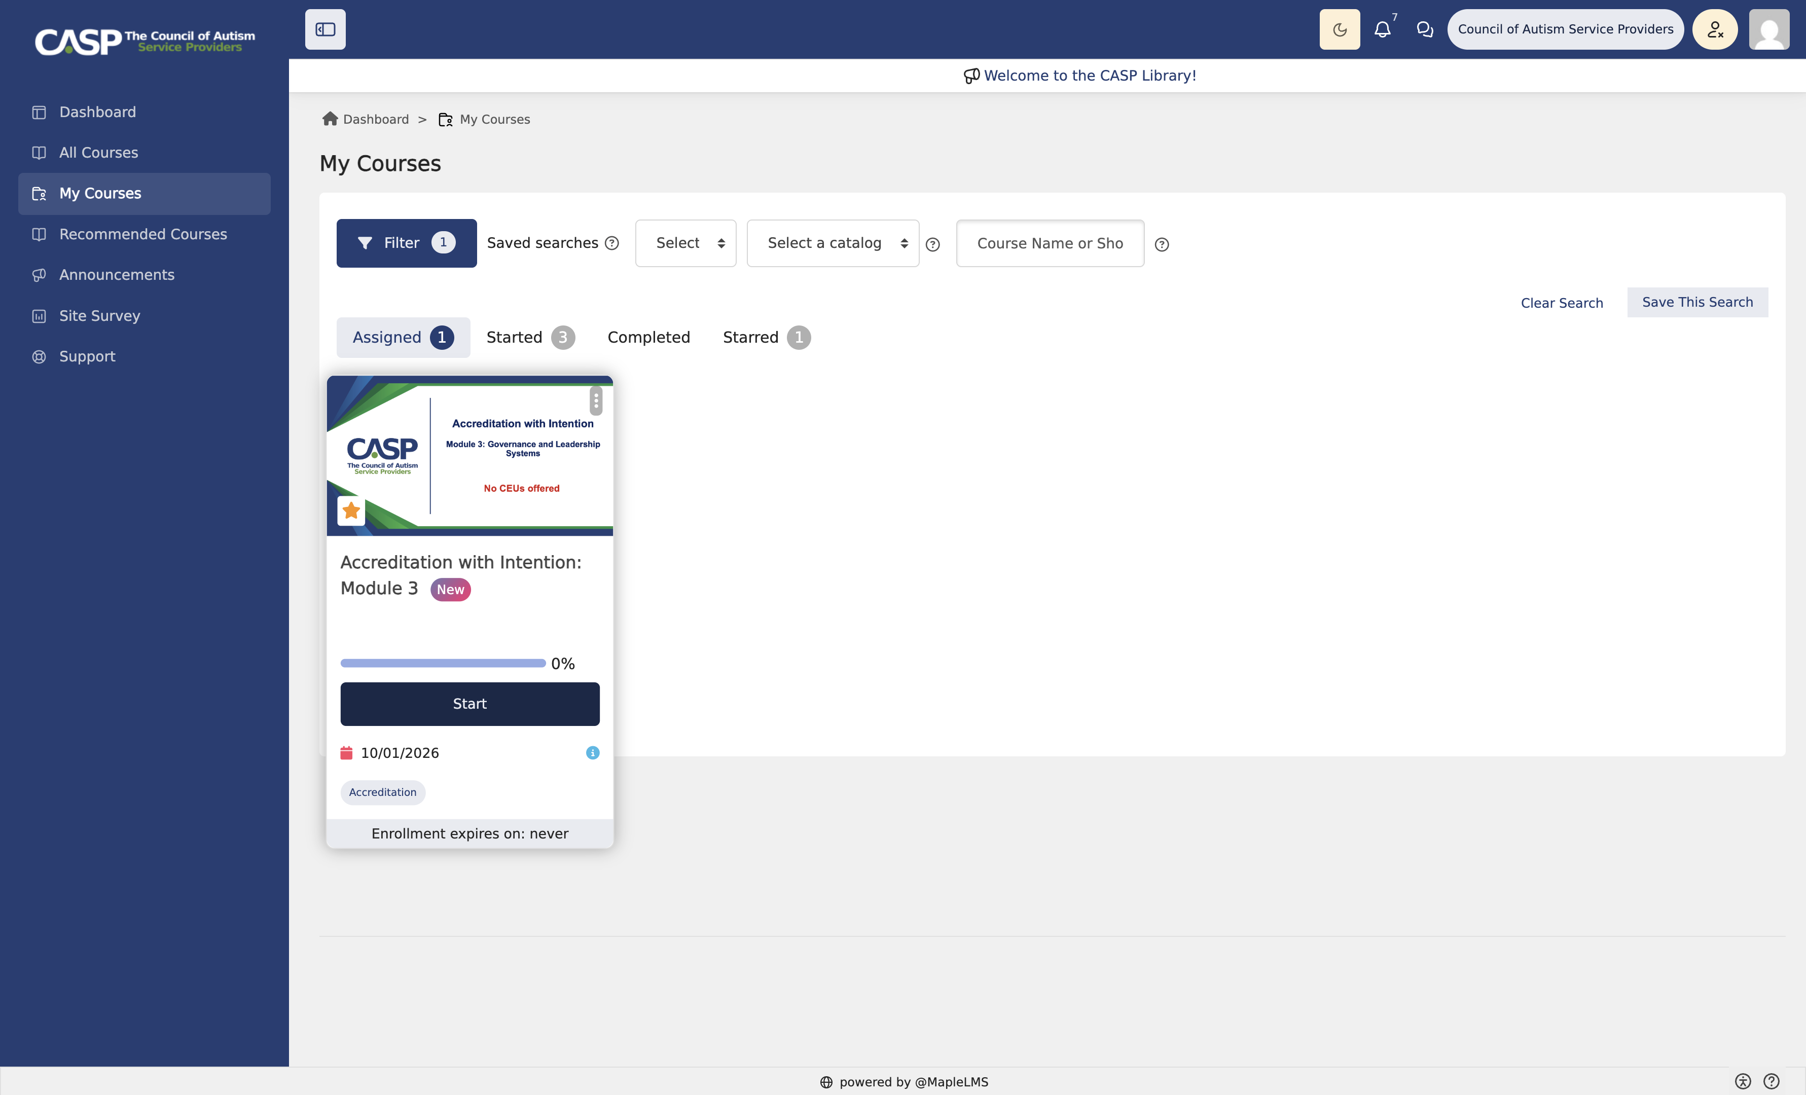Open the chat messages icon
This screenshot has width=1806, height=1095.
[x=1424, y=29]
